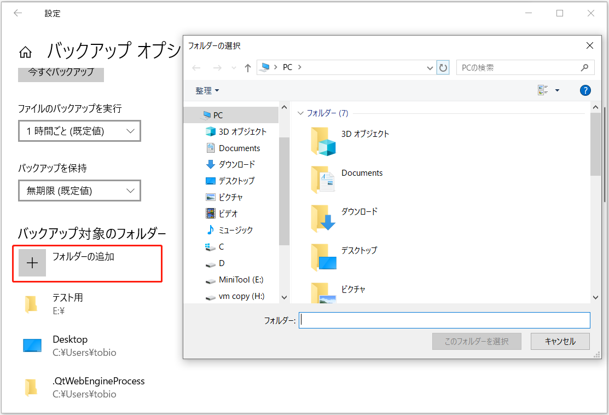Collapse the フォルダー (7) group
The image size is (609, 415).
point(300,113)
